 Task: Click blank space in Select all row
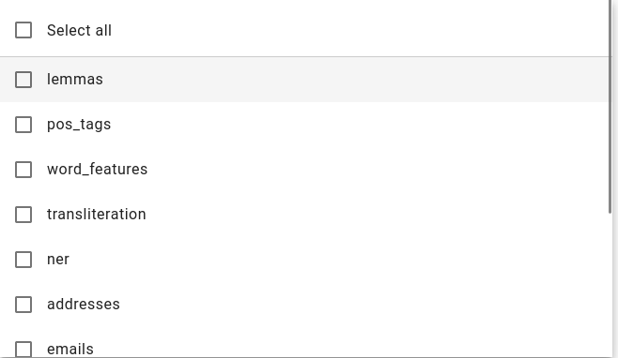(355, 30)
